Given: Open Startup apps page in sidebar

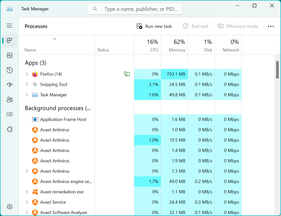Looking at the screenshot, I should click(10, 85).
